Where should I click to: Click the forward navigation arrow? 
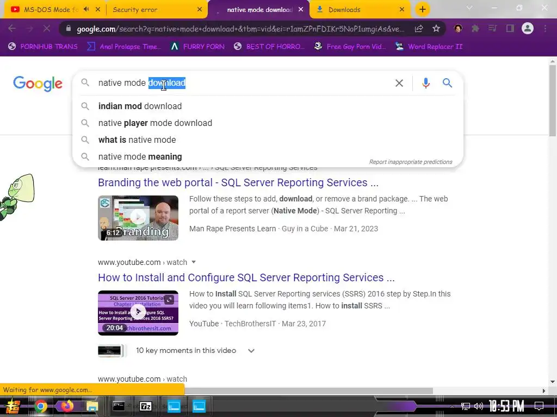[29, 29]
